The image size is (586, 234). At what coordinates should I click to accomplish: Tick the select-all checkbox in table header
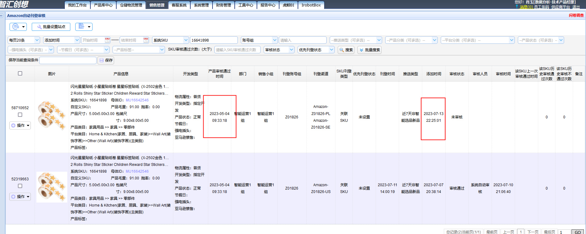coord(20,73)
